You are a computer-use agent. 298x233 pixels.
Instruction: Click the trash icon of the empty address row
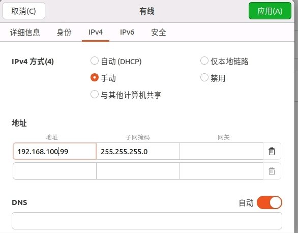click(272, 171)
